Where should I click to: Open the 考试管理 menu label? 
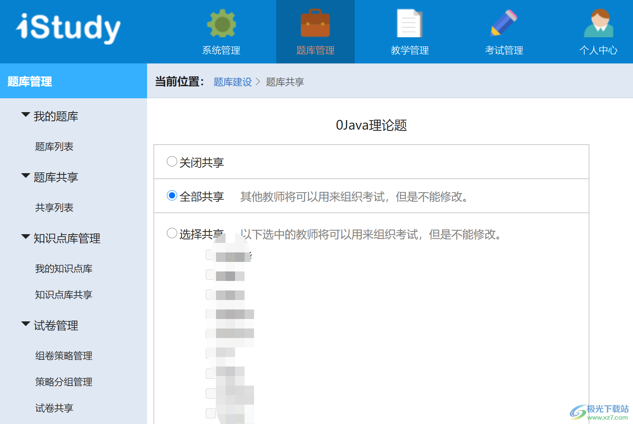504,50
